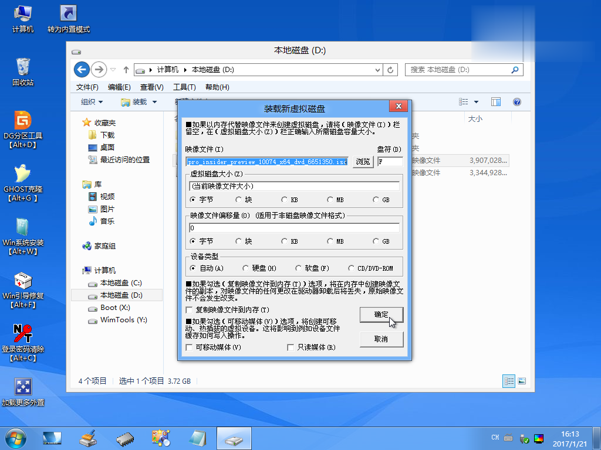
Task: Open 编辑(E) menu
Action: click(x=119, y=87)
